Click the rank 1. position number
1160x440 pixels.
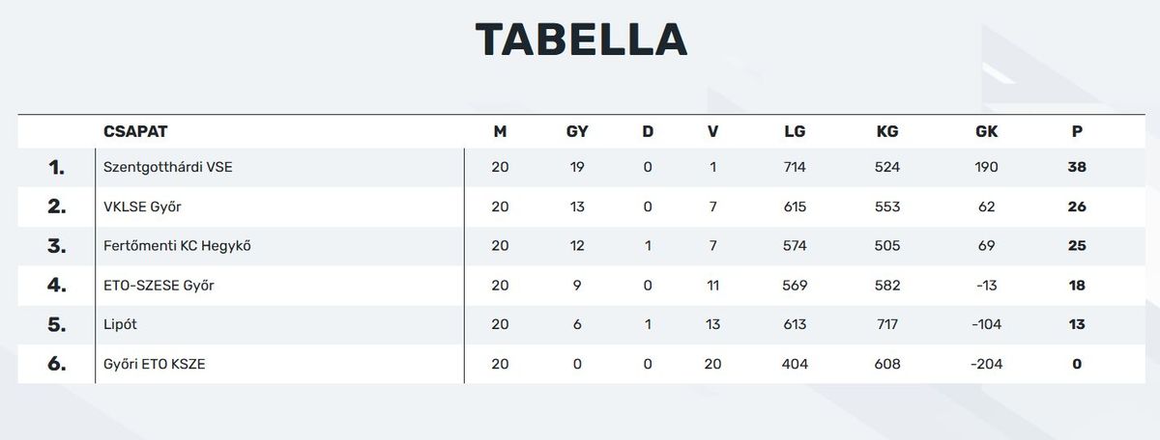[56, 168]
